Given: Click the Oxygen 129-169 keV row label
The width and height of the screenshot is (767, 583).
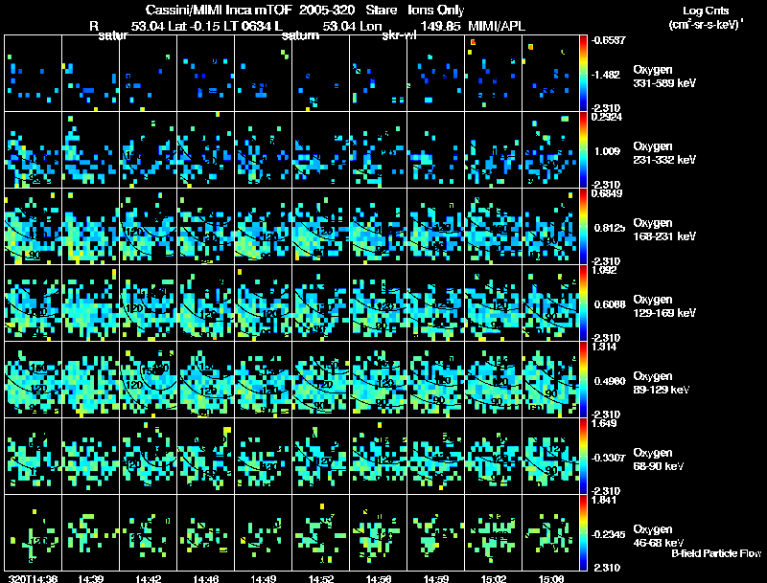Looking at the screenshot, I should coord(664,306).
